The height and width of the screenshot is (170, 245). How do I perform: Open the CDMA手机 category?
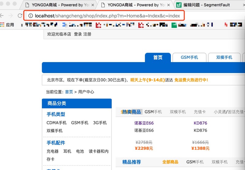tap(56, 123)
